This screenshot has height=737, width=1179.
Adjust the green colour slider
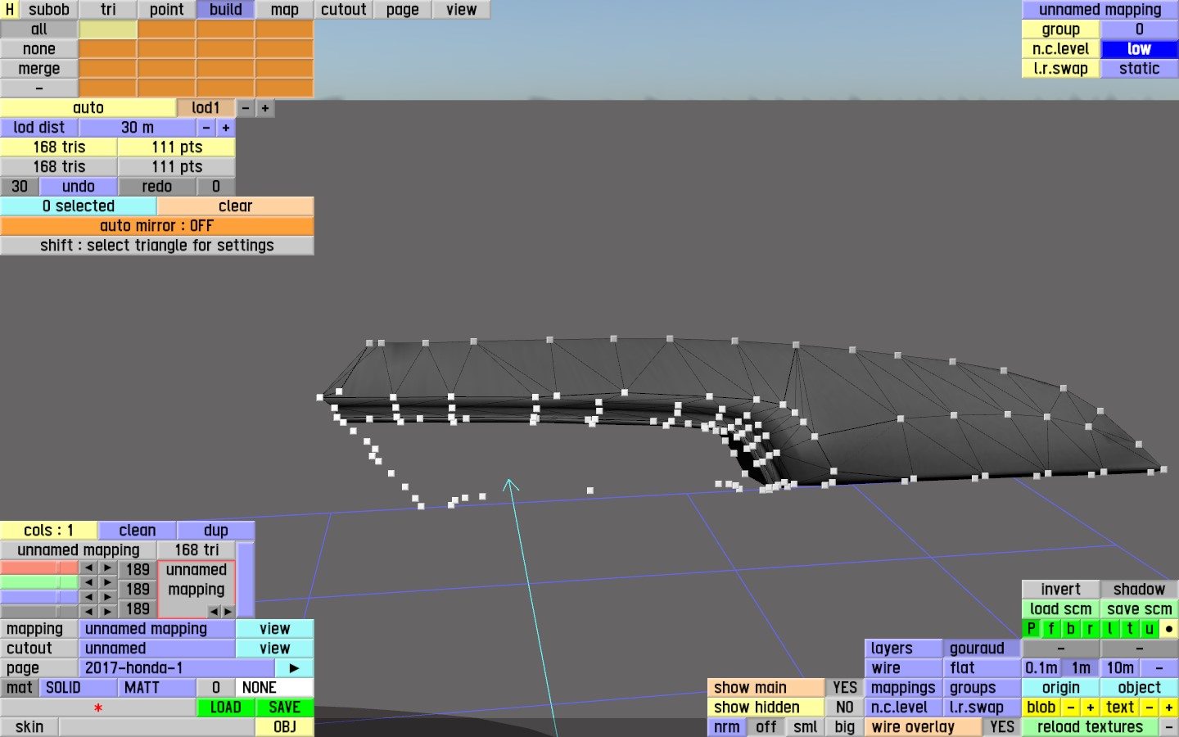pyautogui.click(x=39, y=582)
